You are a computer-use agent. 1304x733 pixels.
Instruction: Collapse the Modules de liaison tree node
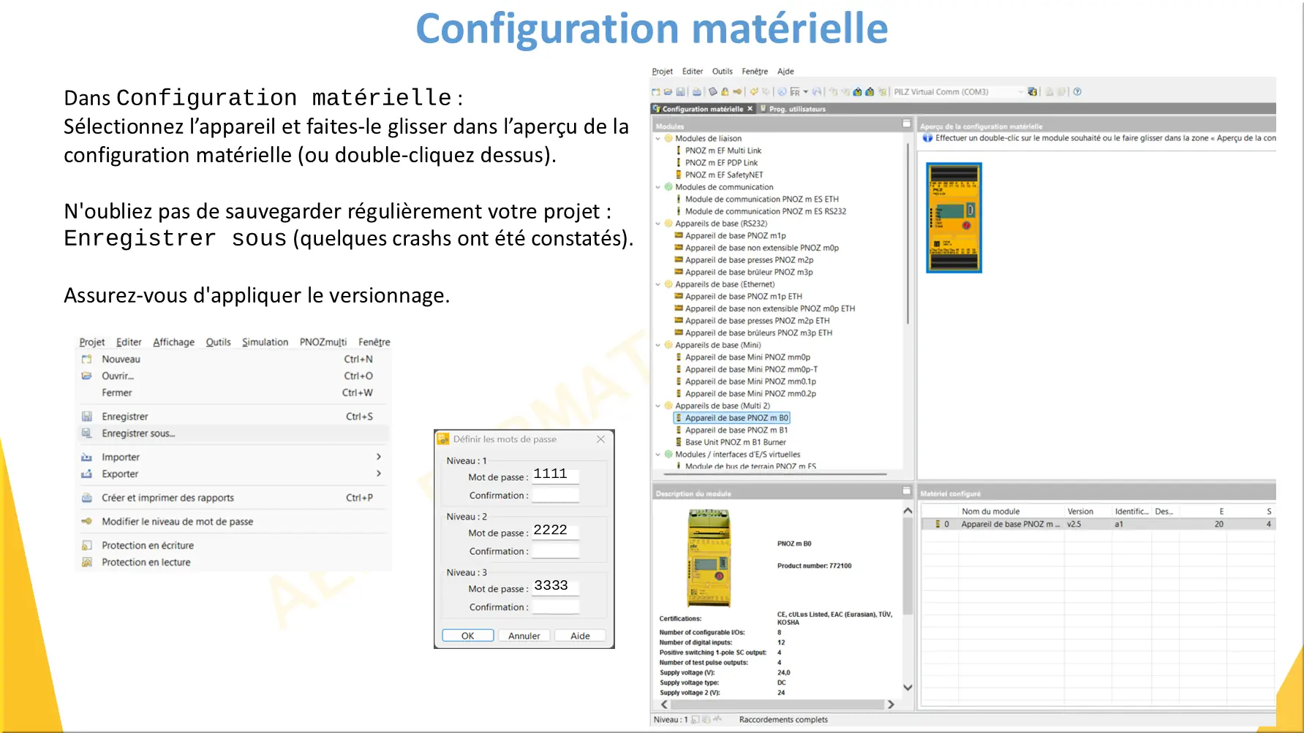[657, 139]
